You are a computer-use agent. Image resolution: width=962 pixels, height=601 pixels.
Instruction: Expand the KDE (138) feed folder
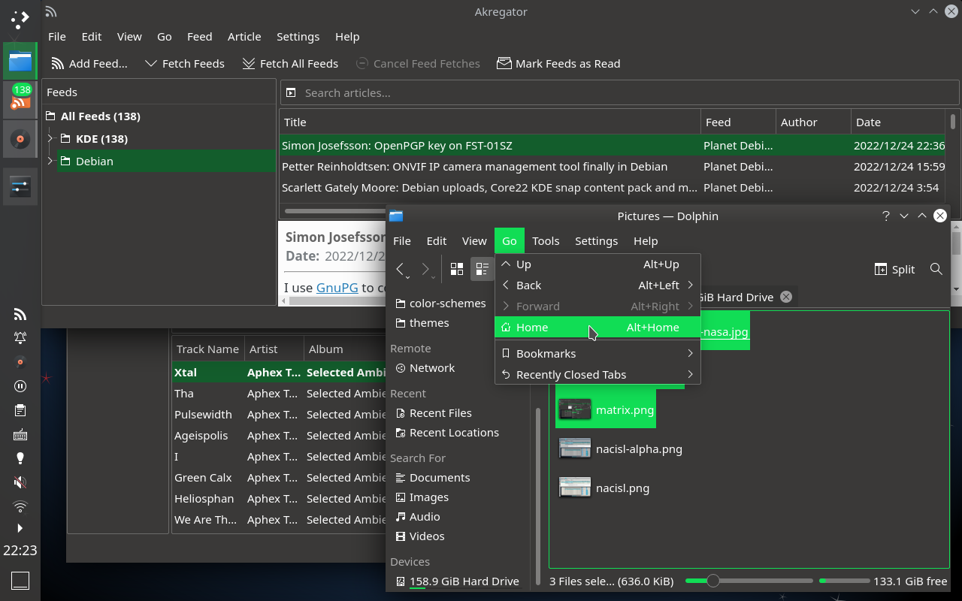[50, 138]
